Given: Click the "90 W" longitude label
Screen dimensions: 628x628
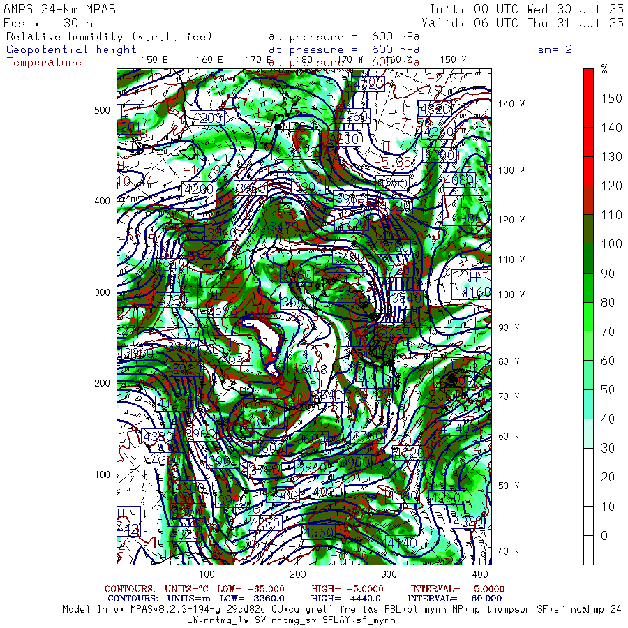Looking at the screenshot, I should 509,328.
